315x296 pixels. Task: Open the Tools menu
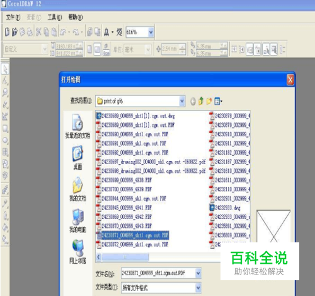pyautogui.click(x=55, y=18)
